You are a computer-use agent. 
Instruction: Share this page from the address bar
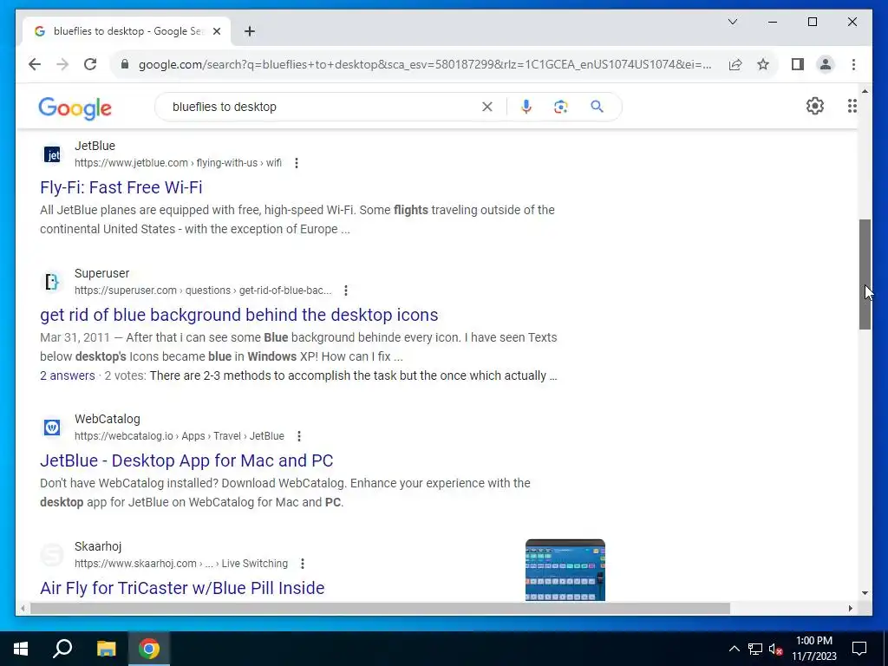735,64
